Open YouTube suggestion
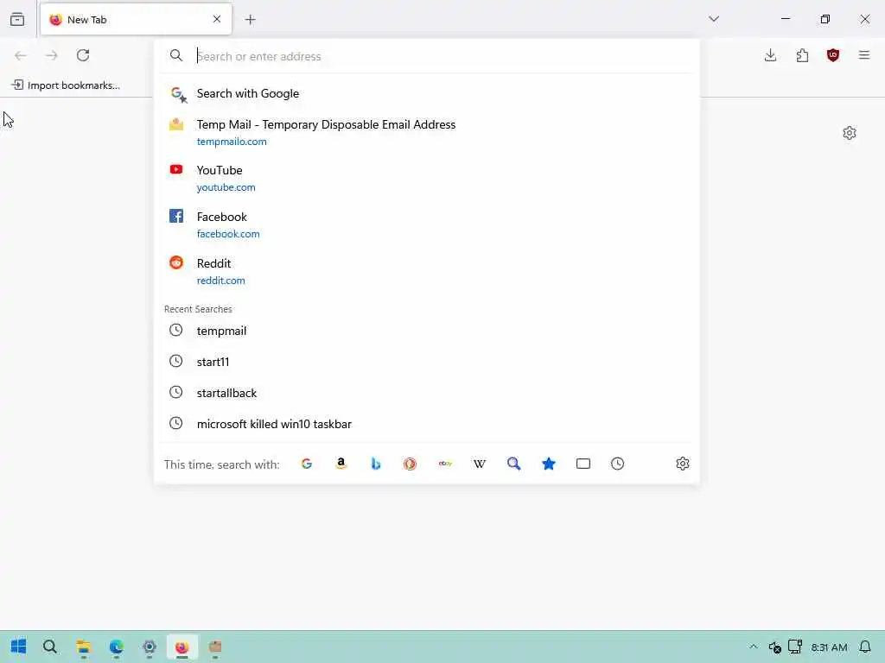This screenshot has width=885, height=663. [427, 178]
